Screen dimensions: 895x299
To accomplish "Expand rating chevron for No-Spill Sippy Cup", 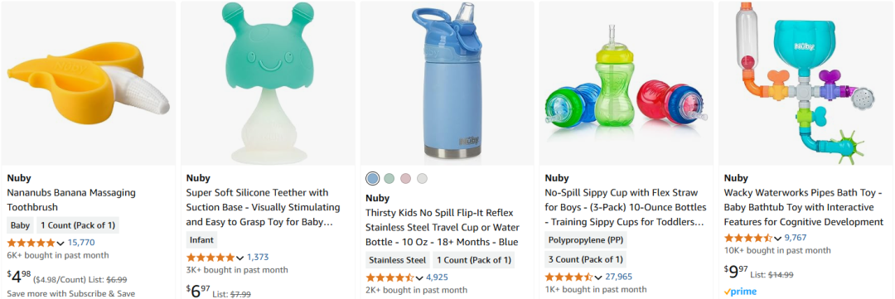I will click(598, 277).
